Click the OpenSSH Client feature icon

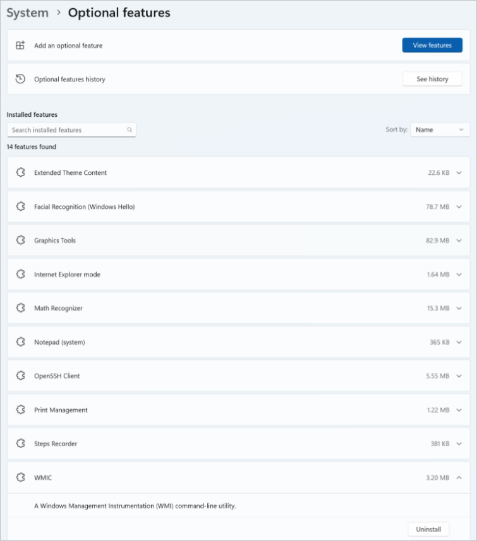pyautogui.click(x=21, y=376)
